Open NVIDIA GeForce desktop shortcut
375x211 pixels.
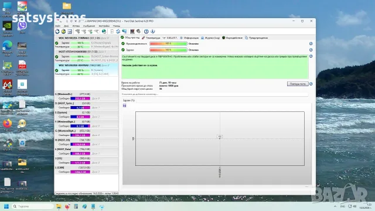pyautogui.click(x=7, y=29)
